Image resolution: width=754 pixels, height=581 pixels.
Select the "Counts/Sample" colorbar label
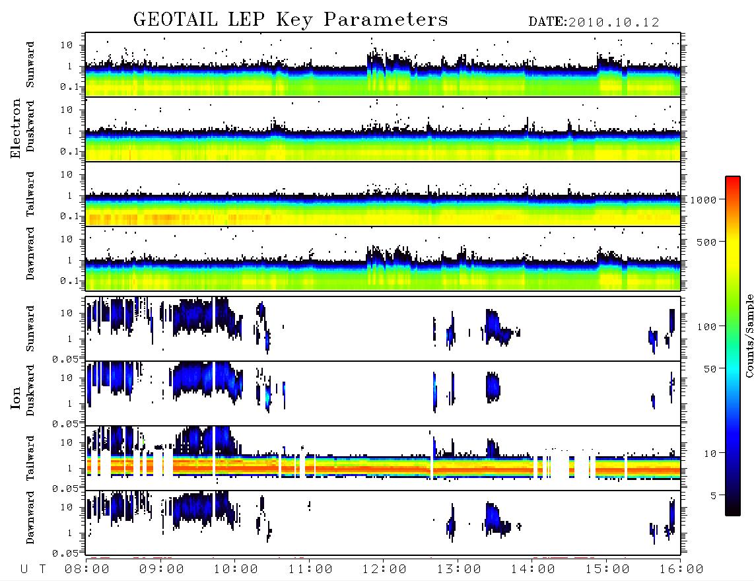pyautogui.click(x=749, y=335)
